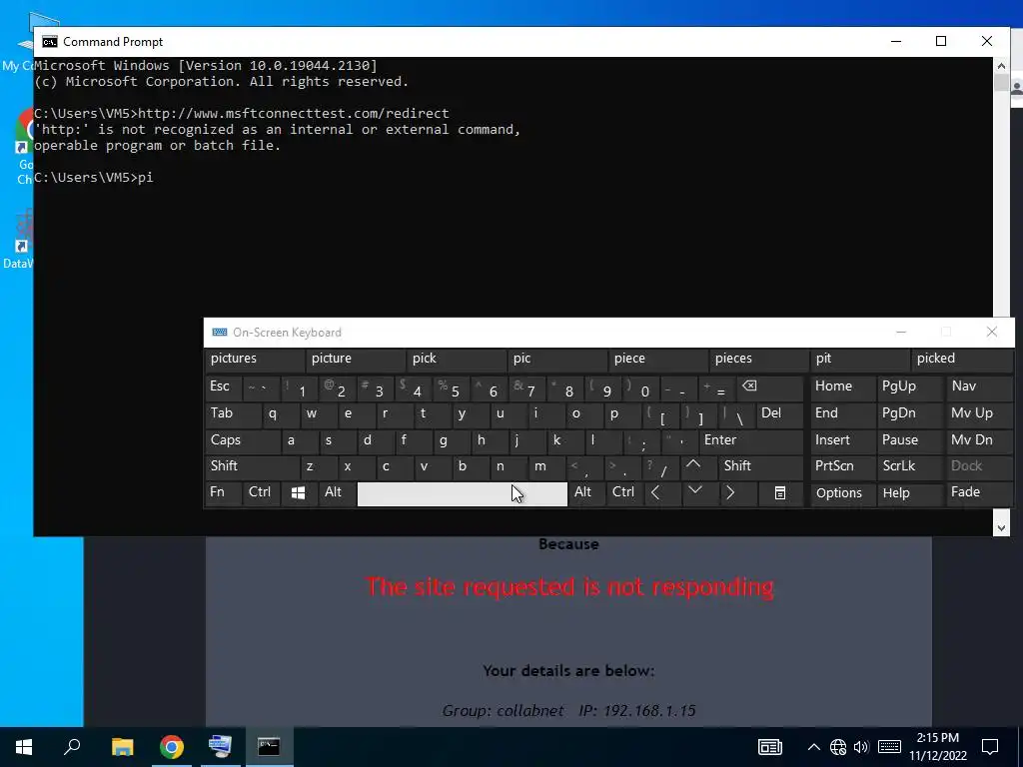1023x767 pixels.
Task: Toggle the Caps lock key
Action: pyautogui.click(x=242, y=440)
